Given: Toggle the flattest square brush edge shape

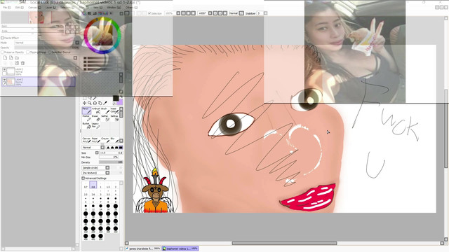Looking at the screenshot, I should pyautogui.click(x=121, y=148).
